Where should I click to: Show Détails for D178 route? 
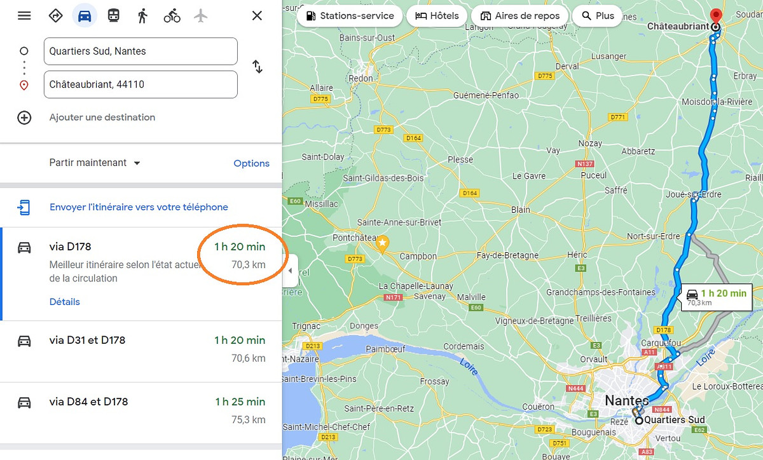point(65,302)
